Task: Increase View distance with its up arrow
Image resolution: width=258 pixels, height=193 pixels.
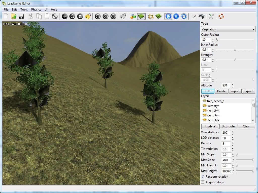Action: [x=233, y=132]
